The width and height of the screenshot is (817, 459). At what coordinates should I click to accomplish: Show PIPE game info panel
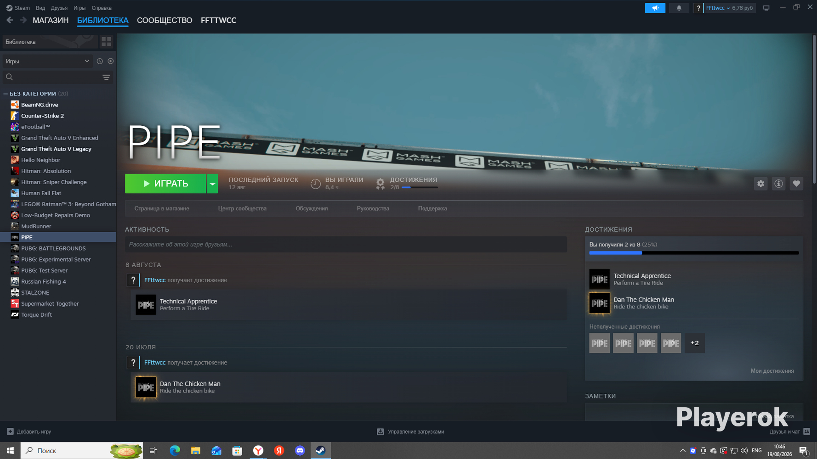pyautogui.click(x=778, y=184)
